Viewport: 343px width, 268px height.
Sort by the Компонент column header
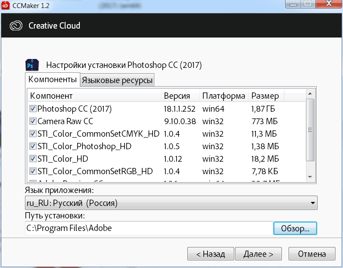95,96
